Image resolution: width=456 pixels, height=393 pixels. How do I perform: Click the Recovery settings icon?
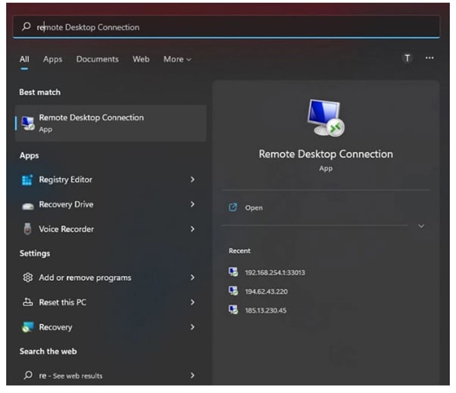27,327
